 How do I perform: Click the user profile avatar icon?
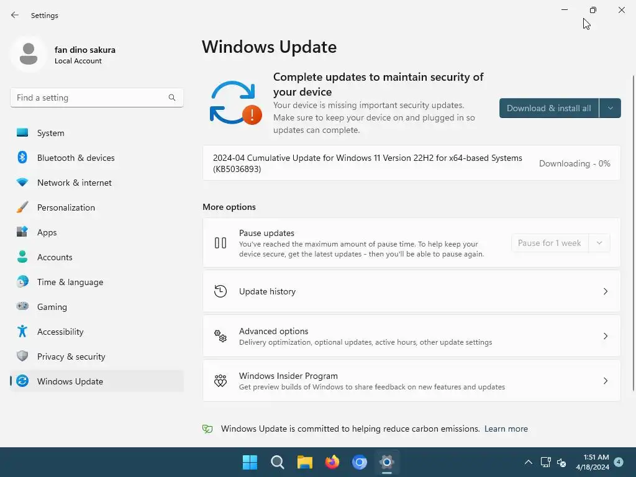tap(29, 54)
